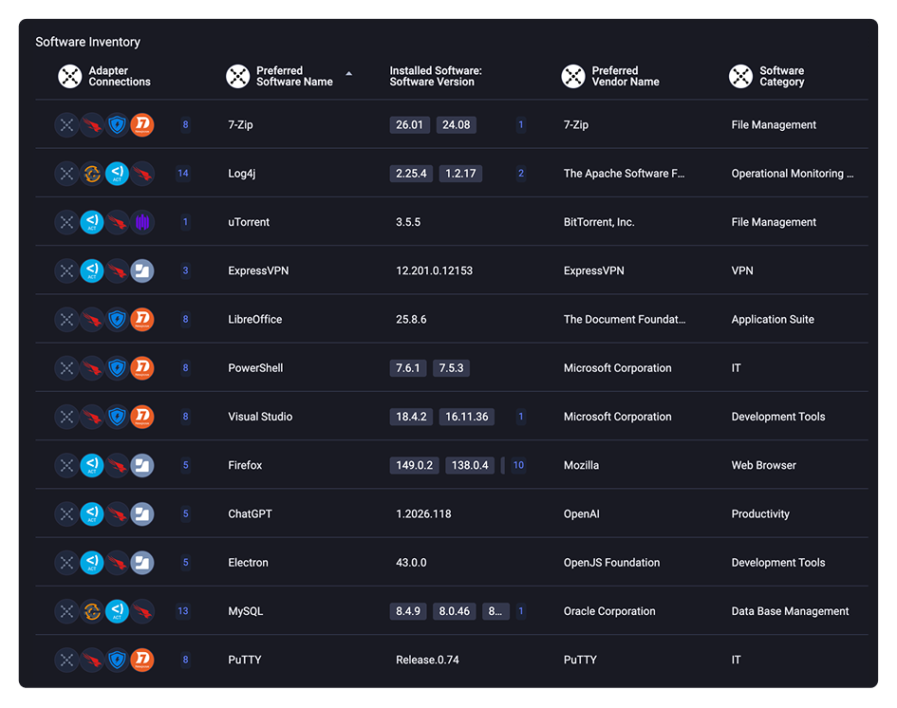897x708 pixels.
Task: Click the blue shield adapter icon in 7-Zip row
Action: (117, 124)
